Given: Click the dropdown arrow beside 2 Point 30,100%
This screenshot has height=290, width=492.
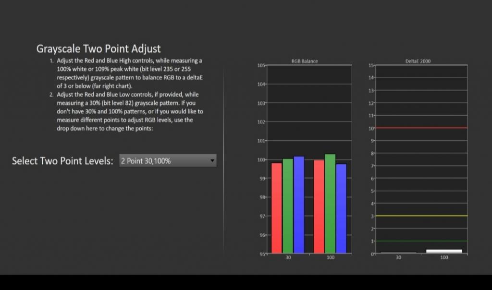Looking at the screenshot, I should point(212,161).
